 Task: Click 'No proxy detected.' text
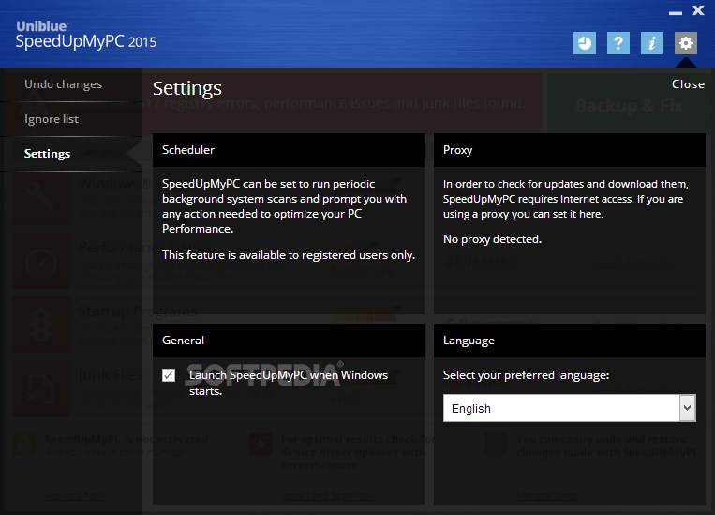coord(492,239)
